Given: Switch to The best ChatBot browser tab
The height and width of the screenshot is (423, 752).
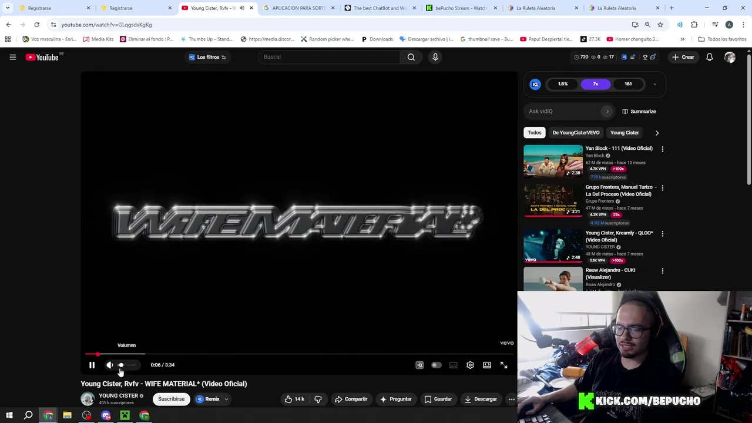Looking at the screenshot, I should (x=379, y=8).
